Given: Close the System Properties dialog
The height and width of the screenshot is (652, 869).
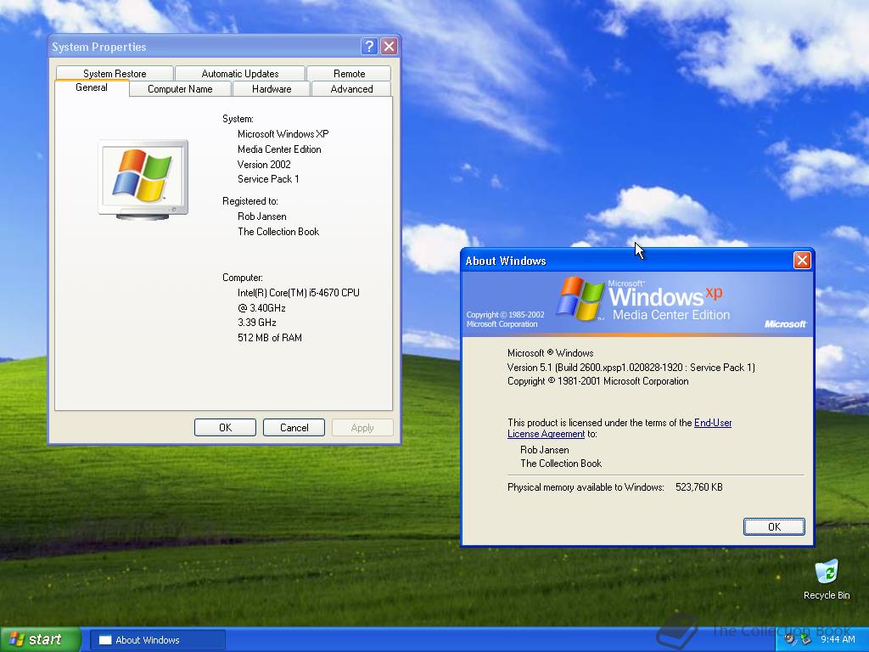Looking at the screenshot, I should [389, 47].
